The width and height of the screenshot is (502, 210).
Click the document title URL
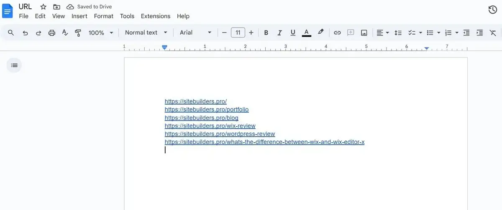click(25, 6)
